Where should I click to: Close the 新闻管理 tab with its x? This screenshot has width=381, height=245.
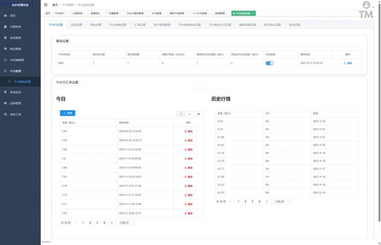point(227,13)
